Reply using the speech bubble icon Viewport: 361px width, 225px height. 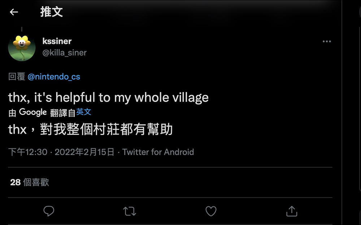pyautogui.click(x=49, y=211)
